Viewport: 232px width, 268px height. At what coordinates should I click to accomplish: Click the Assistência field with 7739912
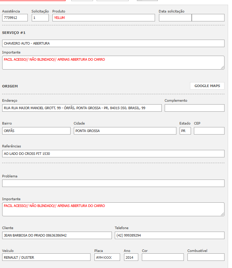[15, 18]
